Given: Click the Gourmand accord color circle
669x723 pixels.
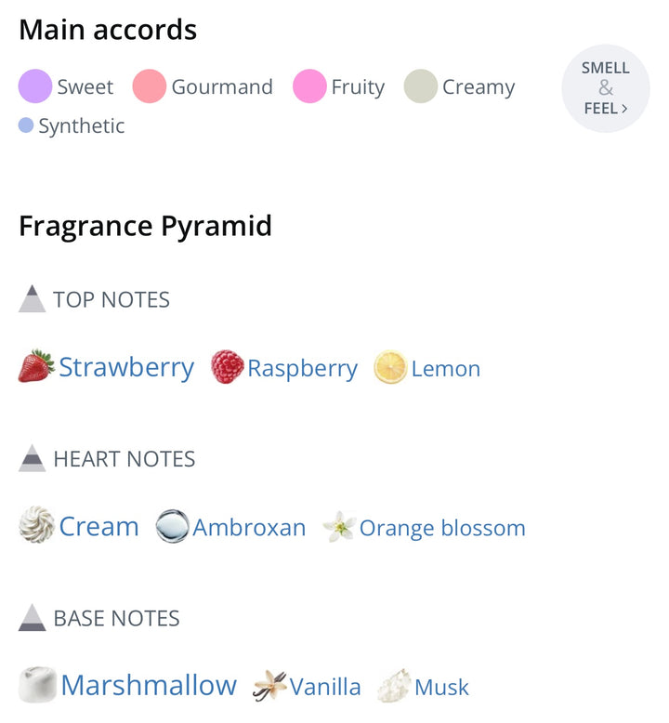Looking at the screenshot, I should point(150,87).
